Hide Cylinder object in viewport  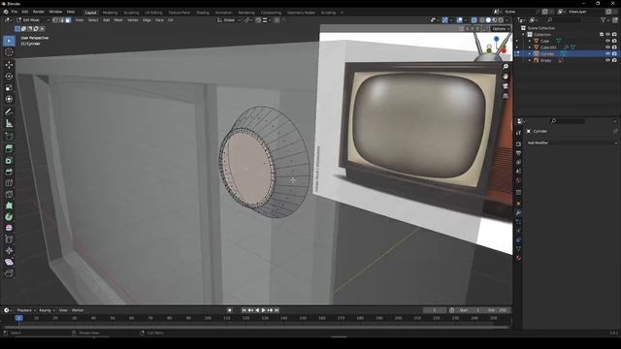(607, 54)
